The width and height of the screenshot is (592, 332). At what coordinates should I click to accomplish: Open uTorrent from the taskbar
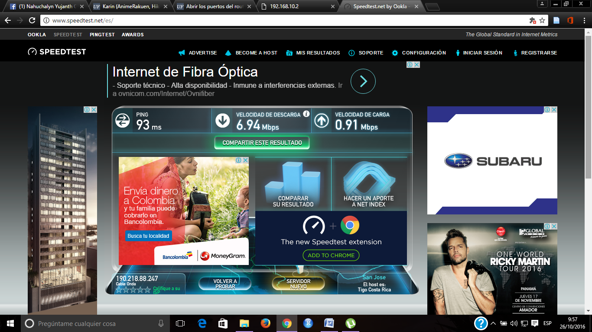pos(350,323)
